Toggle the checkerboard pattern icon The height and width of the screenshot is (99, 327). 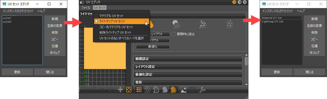coord(192,90)
